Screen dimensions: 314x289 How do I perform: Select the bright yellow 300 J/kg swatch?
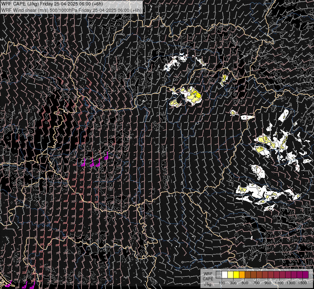pyautogui.click(x=236, y=275)
